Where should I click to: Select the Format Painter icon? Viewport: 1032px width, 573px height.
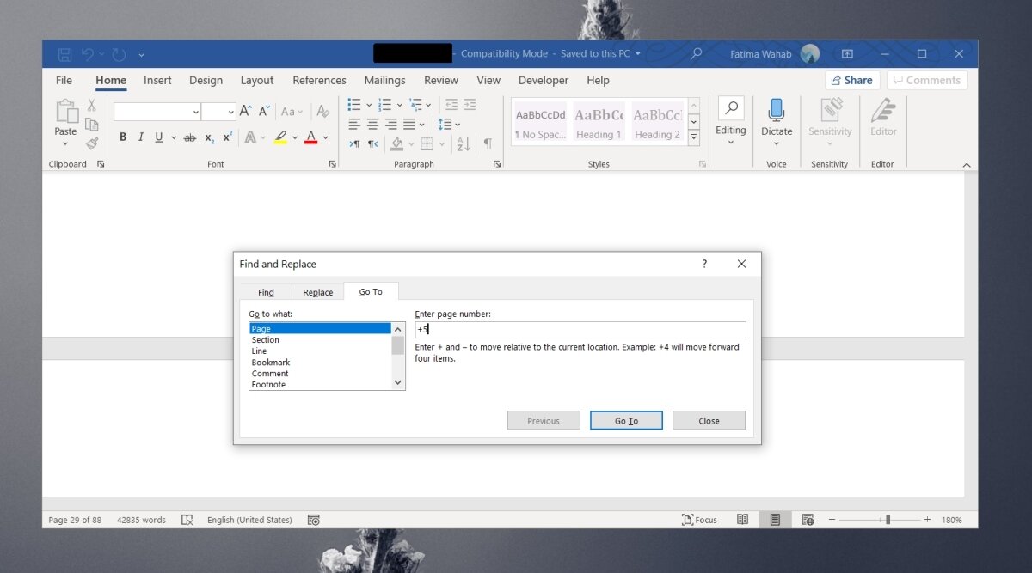point(91,144)
